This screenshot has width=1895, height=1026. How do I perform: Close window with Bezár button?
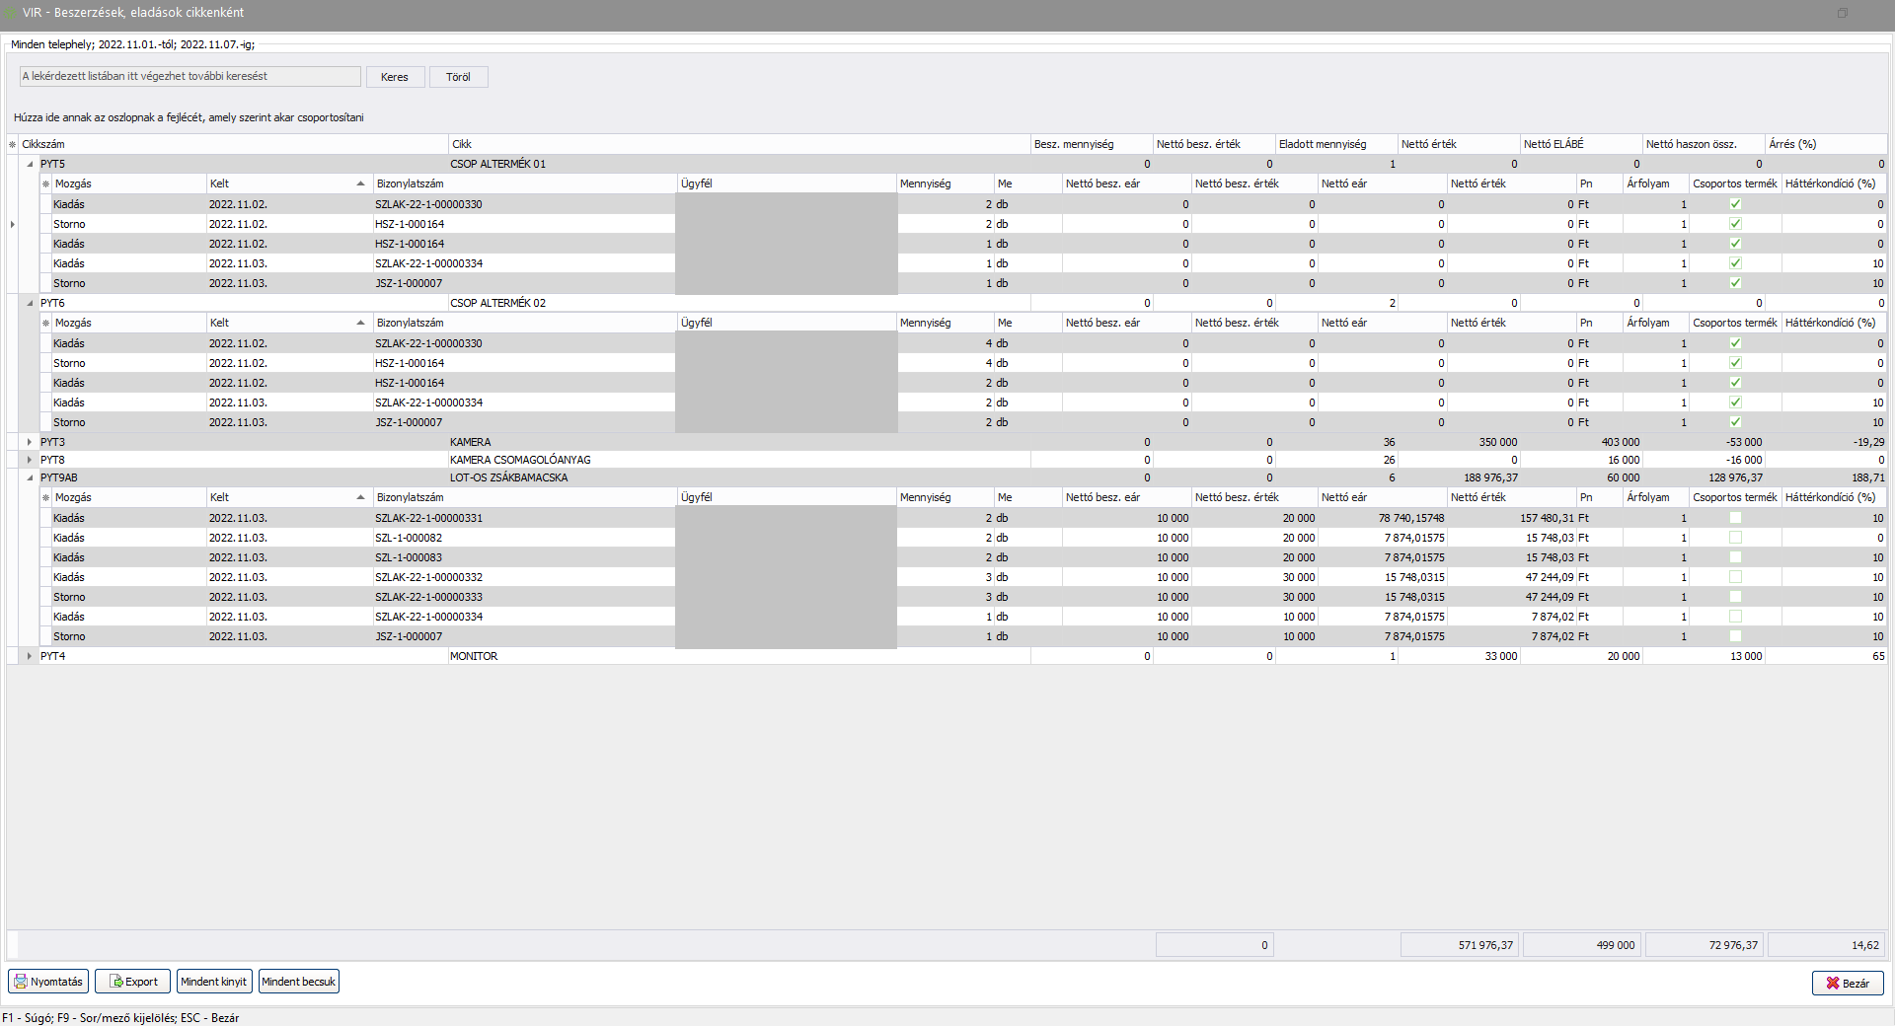tap(1847, 983)
